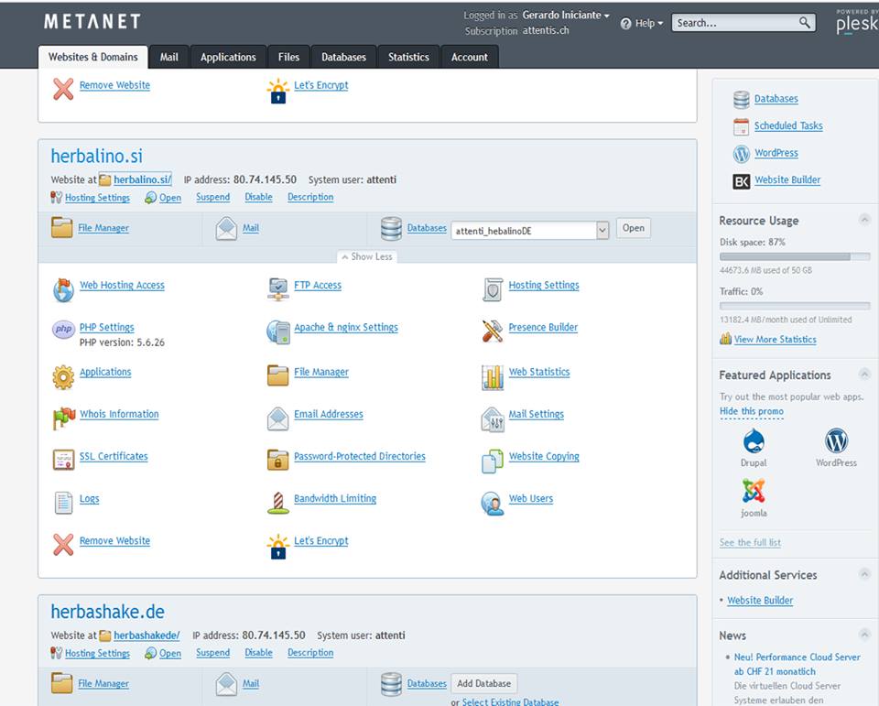Collapse the Resource Usage panel
This screenshot has width=879, height=706.
pos(863,220)
